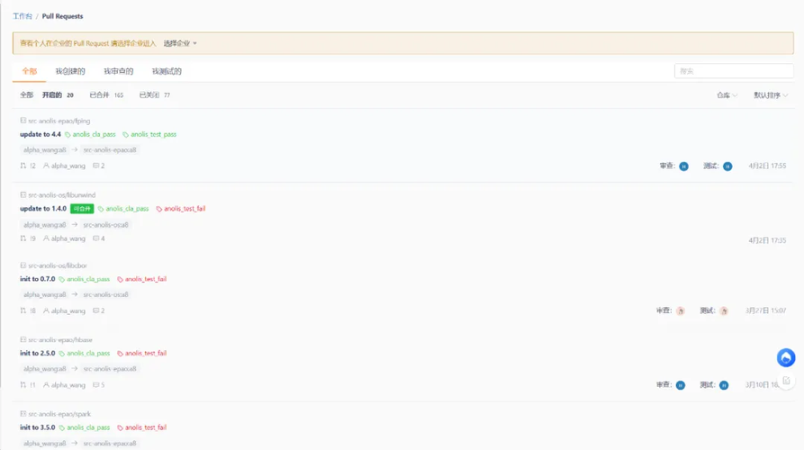Click anolis_test_fail tag on libcbor row
Screen dimensions: 804x450
point(142,279)
